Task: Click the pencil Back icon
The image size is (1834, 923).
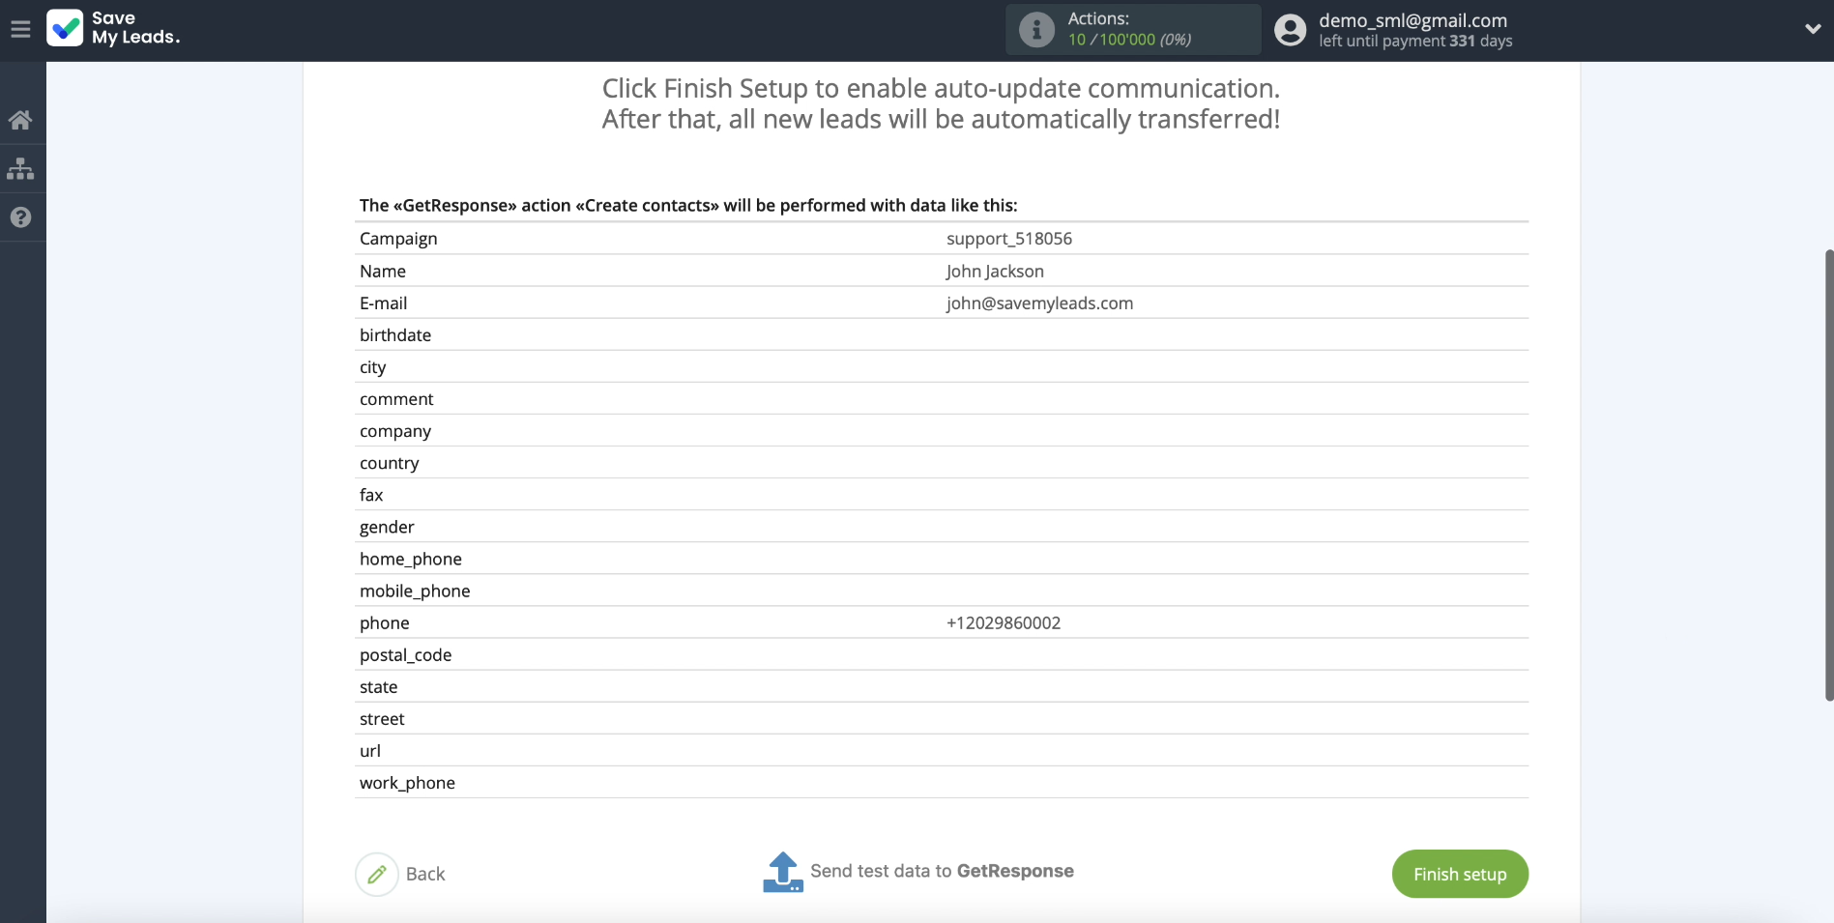Action: tap(377, 874)
